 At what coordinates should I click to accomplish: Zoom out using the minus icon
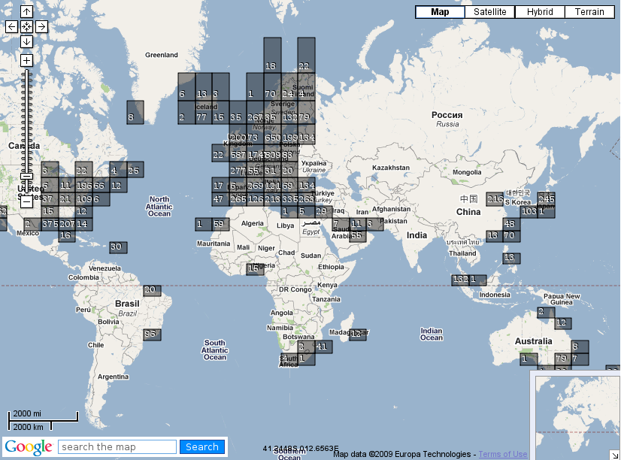(28, 203)
